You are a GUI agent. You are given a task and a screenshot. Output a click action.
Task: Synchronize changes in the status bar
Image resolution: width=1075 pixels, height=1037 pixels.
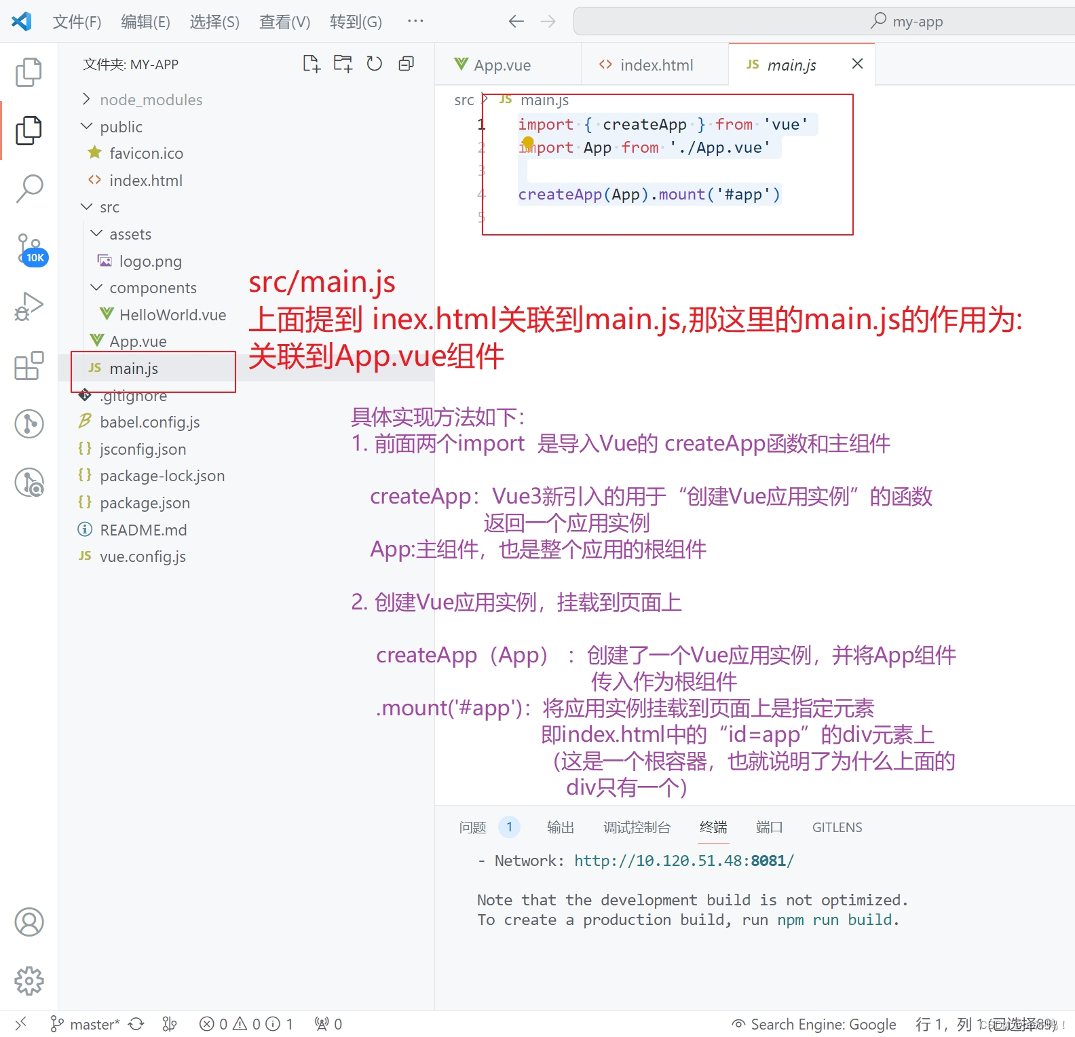click(136, 1024)
